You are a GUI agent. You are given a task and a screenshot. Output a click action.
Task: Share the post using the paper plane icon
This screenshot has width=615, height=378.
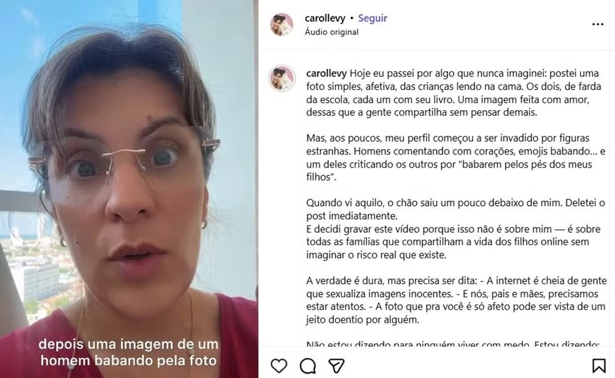(x=336, y=365)
